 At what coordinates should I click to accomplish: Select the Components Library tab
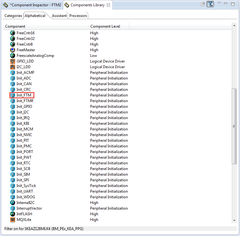[x=88, y=5]
